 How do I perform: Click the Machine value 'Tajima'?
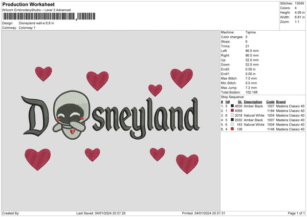pyautogui.click(x=250, y=32)
